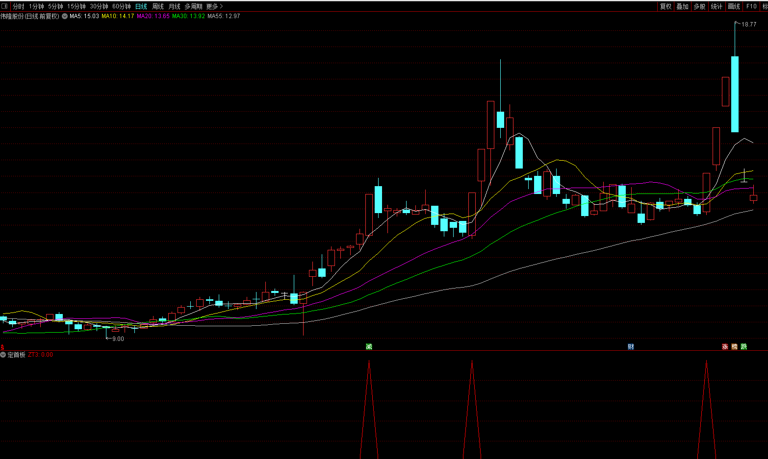The image size is (768, 459).
Task: Click the first red indicator spike under 减
Action: (x=369, y=410)
